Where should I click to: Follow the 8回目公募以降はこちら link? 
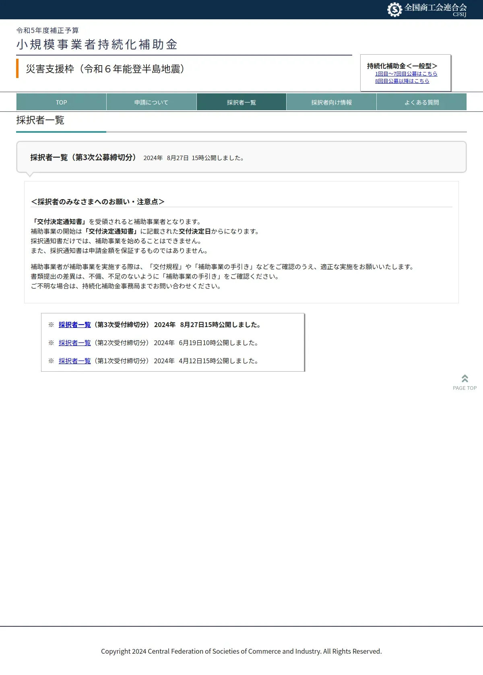point(402,81)
